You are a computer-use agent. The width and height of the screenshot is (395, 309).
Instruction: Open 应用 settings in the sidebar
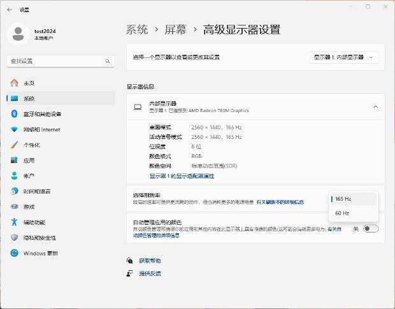pyautogui.click(x=61, y=160)
